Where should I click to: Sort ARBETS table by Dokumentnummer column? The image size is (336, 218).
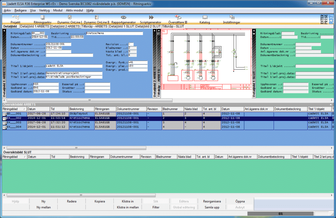[131, 109]
